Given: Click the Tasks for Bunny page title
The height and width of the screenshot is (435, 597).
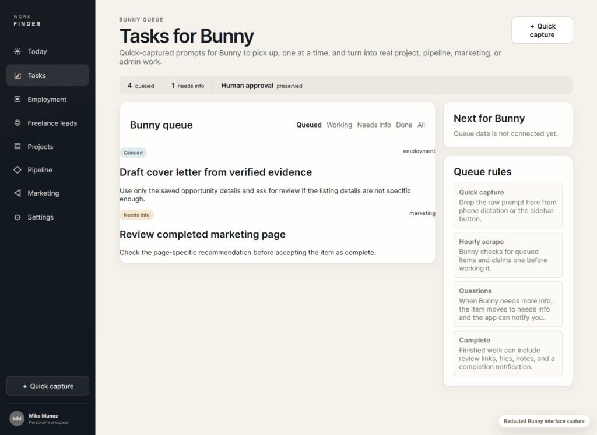Looking at the screenshot, I should [x=187, y=36].
